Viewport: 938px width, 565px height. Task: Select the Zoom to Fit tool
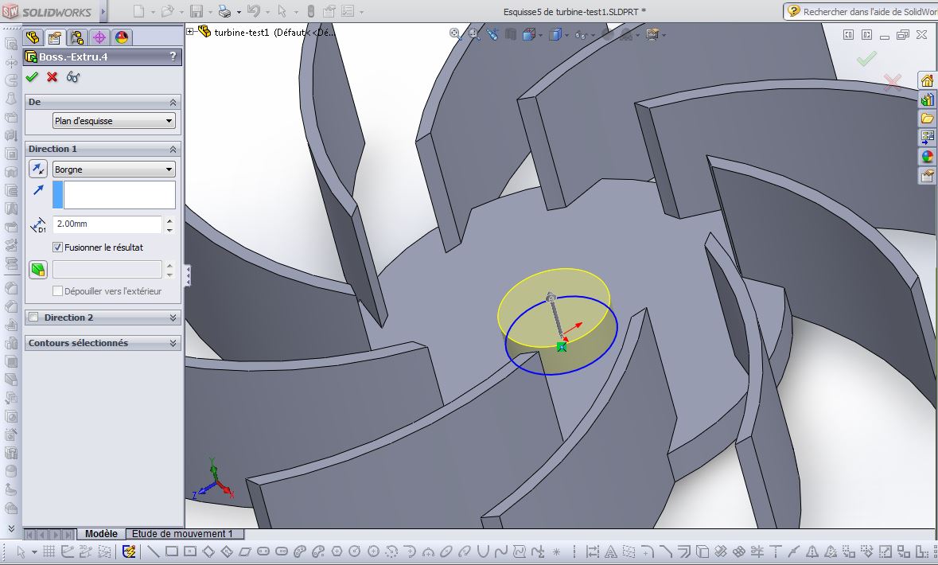[454, 34]
